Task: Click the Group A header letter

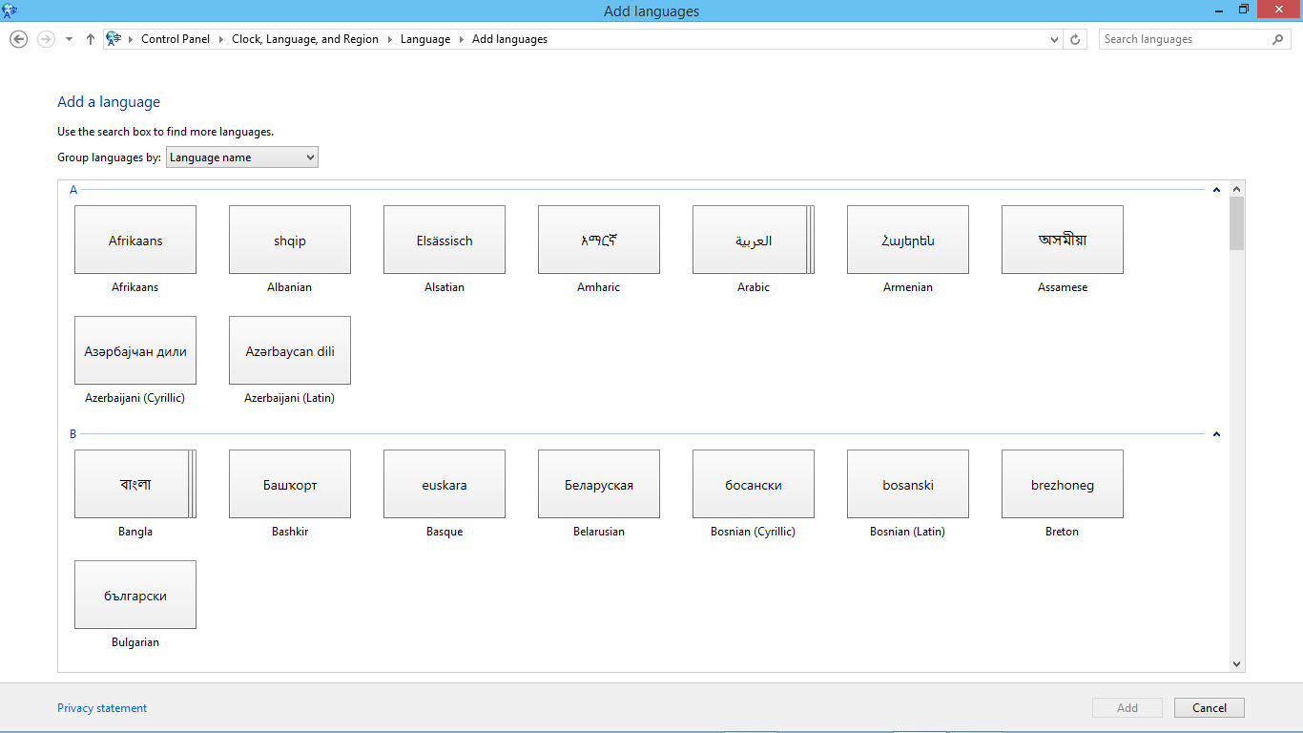Action: coord(73,190)
